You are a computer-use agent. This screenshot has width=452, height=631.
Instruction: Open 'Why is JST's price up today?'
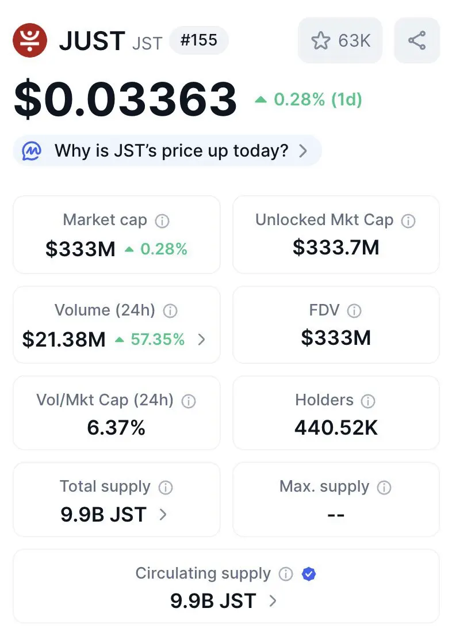point(167,151)
